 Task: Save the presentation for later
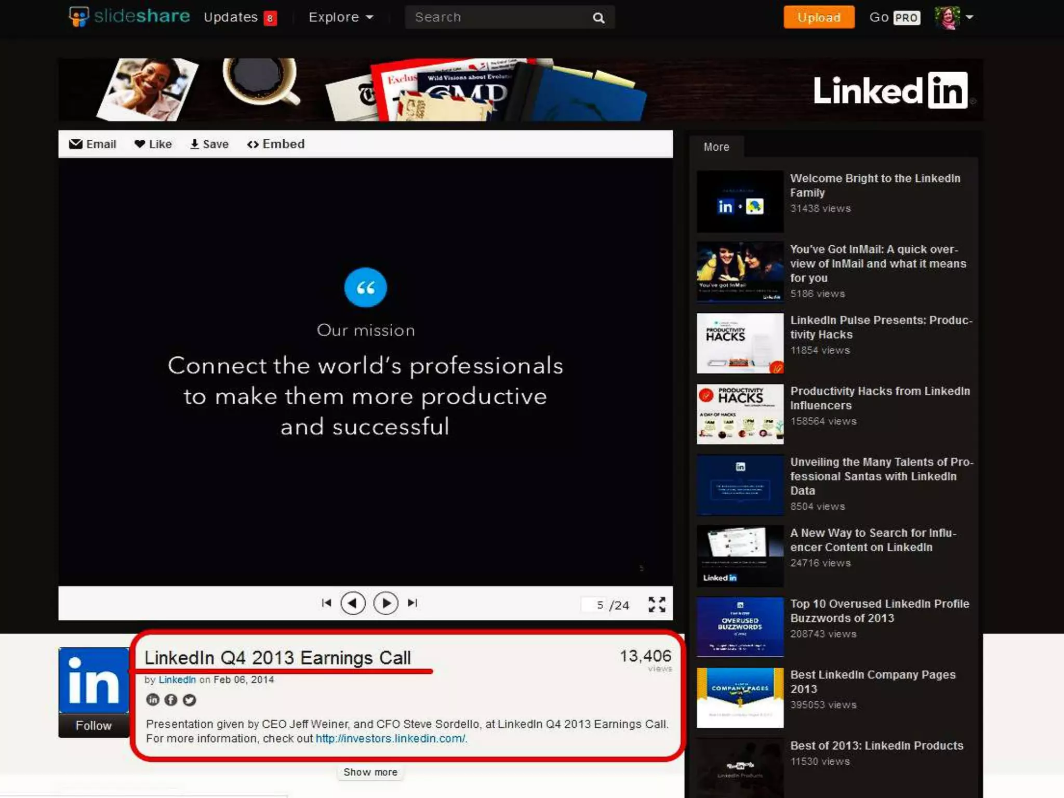tap(209, 144)
